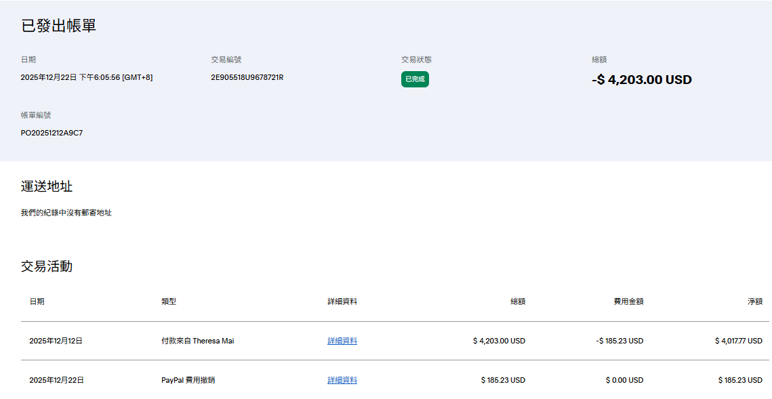Click the $ 0.00 USD fee value
The height and width of the screenshot is (399, 772).
(624, 380)
